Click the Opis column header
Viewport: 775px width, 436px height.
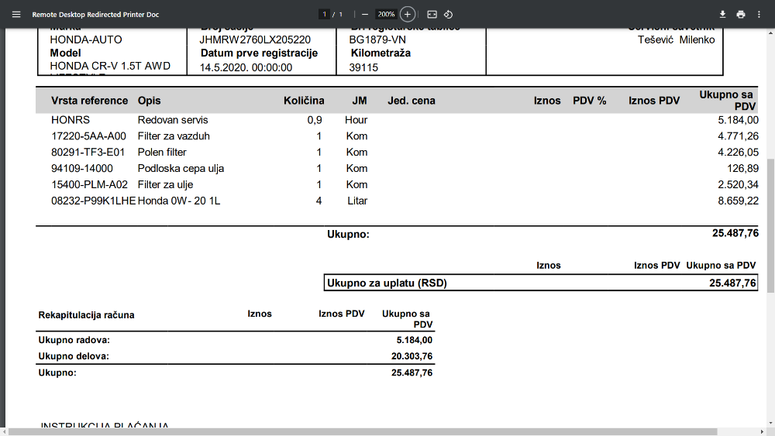click(150, 101)
